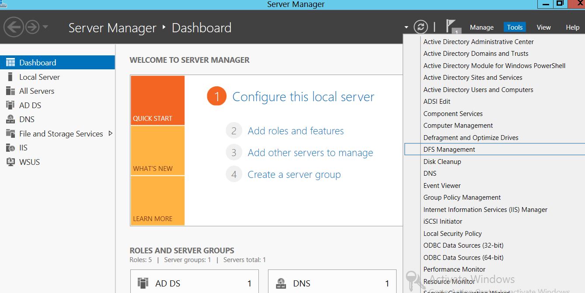Select the QUICK START orange tile
The height and width of the screenshot is (293, 585).
pos(157,100)
